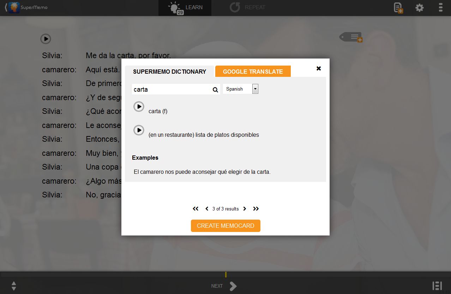Select the SuperMemo Dictionary tab

(169, 72)
